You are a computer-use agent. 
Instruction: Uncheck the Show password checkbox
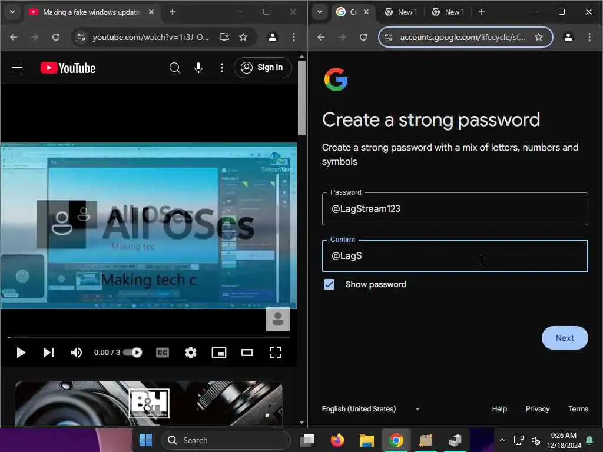pos(329,284)
